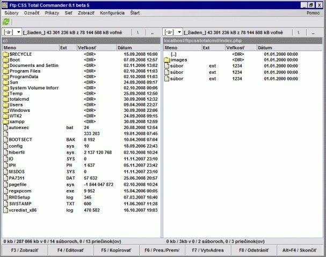Click the Program Files folder icon

click(6, 71)
